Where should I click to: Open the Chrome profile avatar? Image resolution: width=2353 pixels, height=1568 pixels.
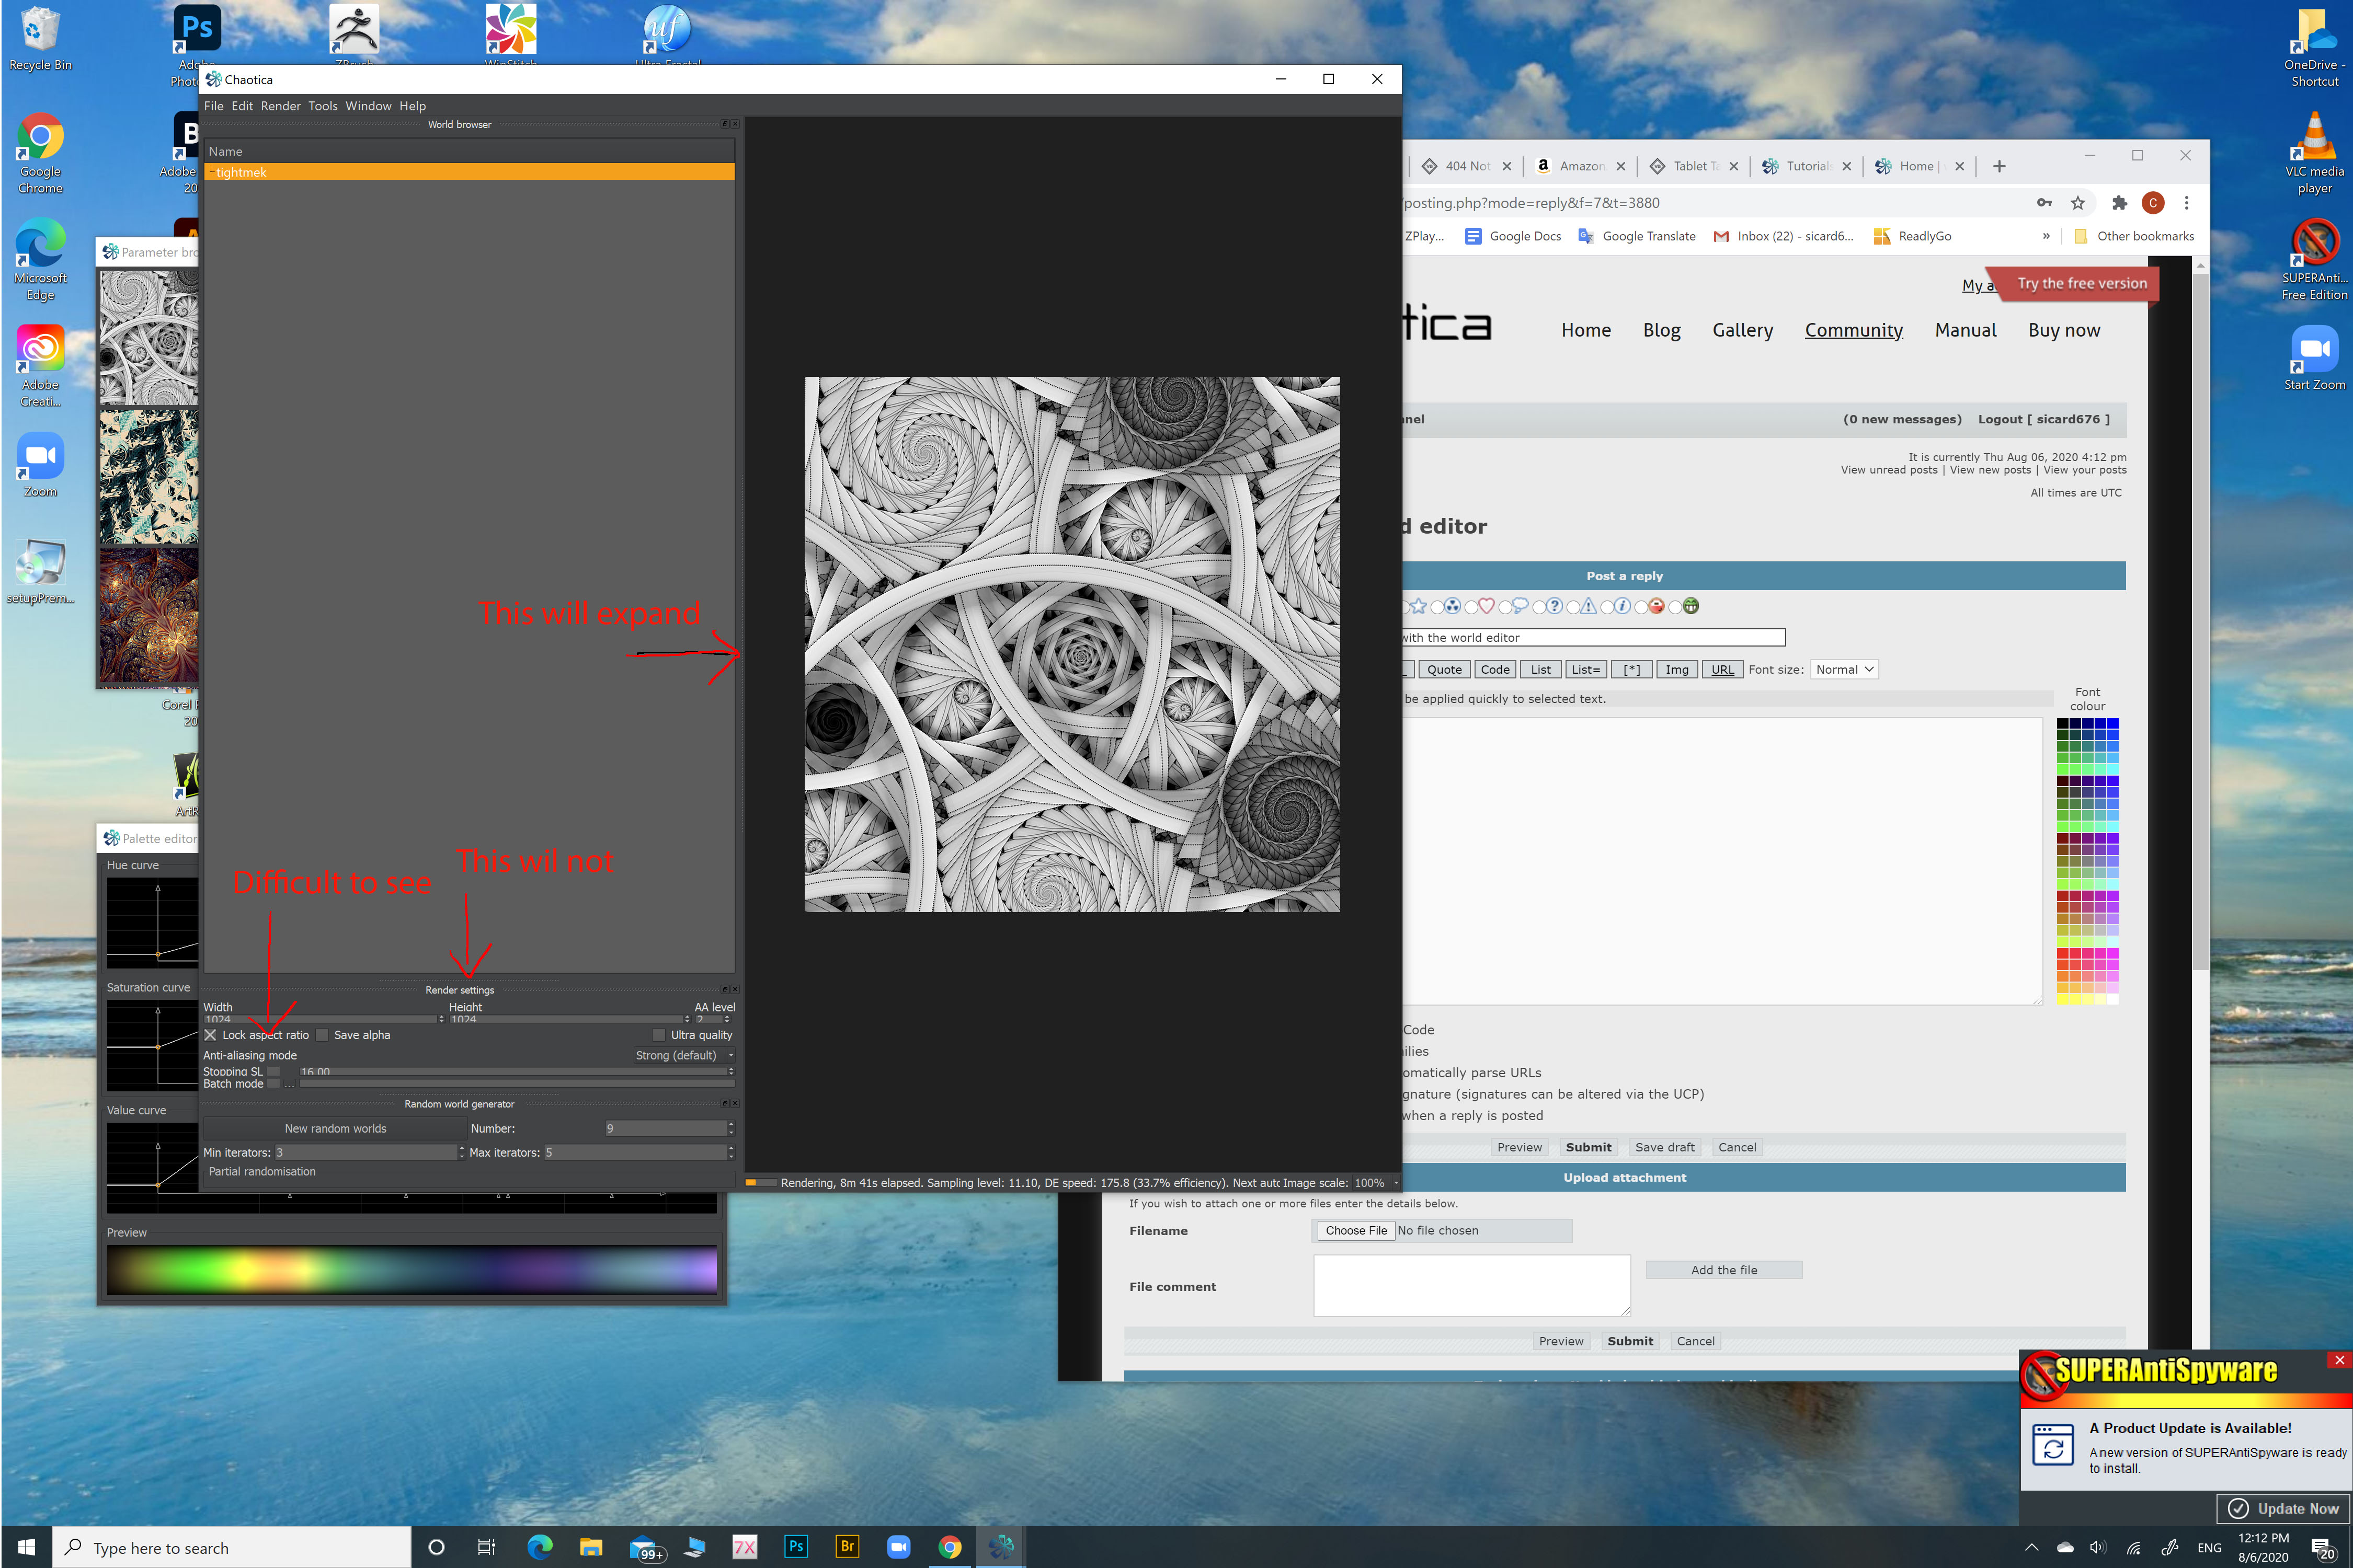click(2153, 203)
